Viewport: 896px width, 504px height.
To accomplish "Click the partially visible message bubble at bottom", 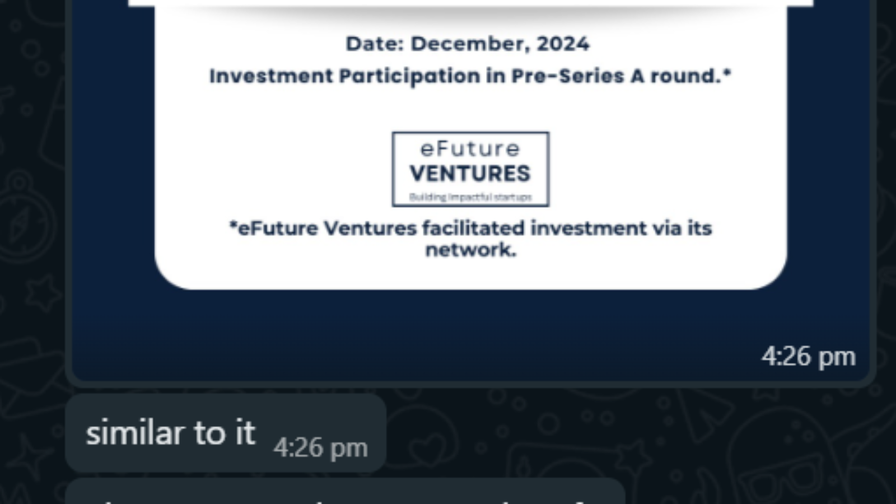I will [x=344, y=493].
